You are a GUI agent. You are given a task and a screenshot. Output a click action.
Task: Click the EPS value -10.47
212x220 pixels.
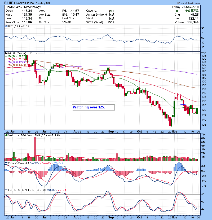click(x=74, y=15)
